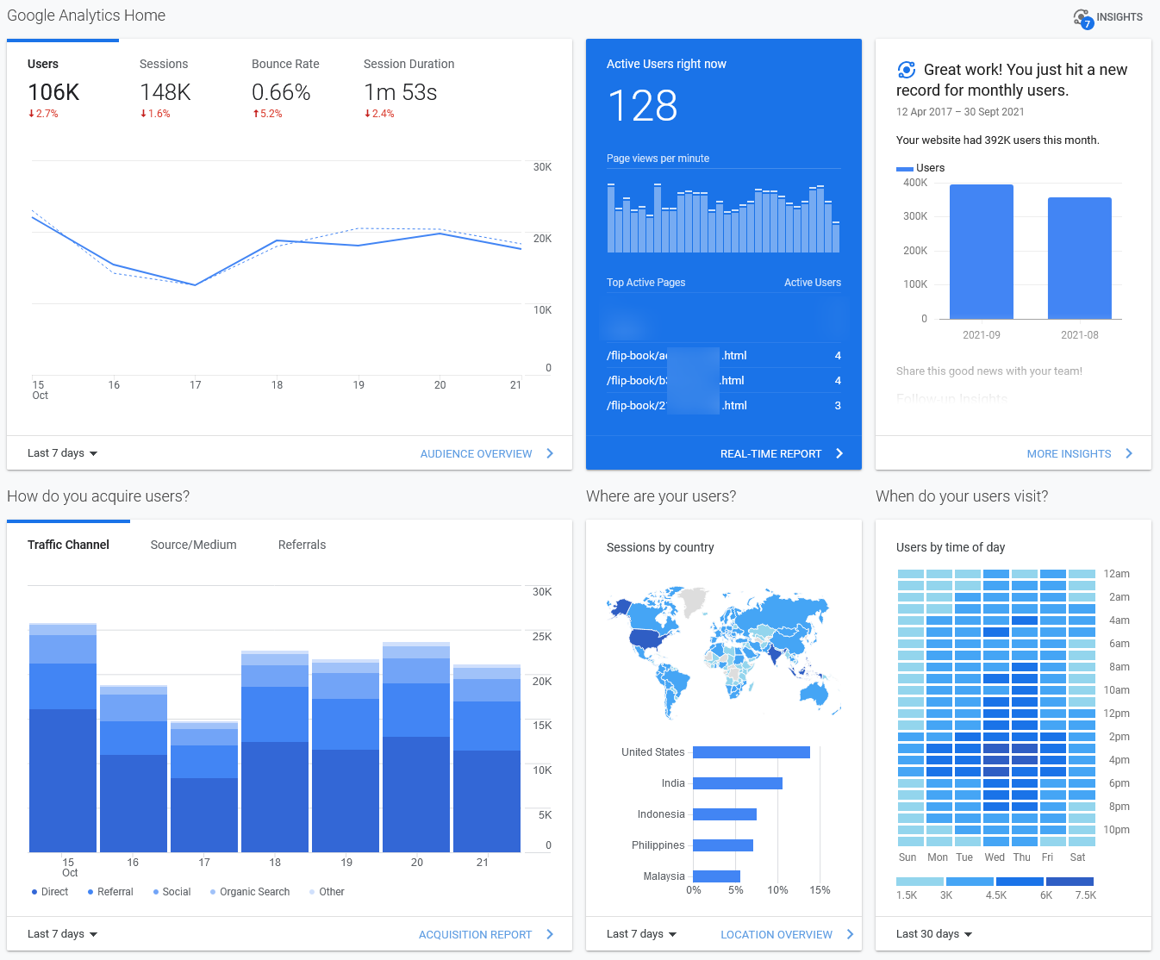
Task: Expand the date range under the country map
Action: [x=641, y=933]
